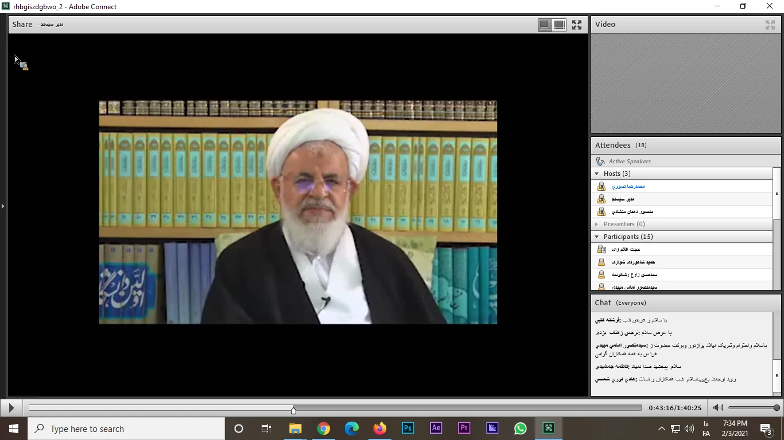The height and width of the screenshot is (440, 784).
Task: Click the recording volume slider handle
Action: [x=777, y=408]
